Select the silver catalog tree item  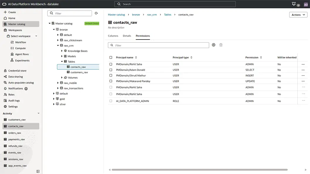[63, 104]
